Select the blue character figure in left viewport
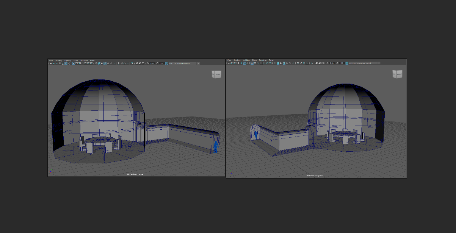 click(216, 146)
